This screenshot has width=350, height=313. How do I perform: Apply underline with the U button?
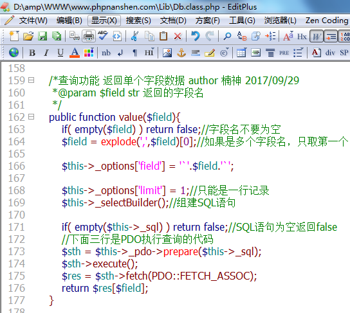[60, 53]
